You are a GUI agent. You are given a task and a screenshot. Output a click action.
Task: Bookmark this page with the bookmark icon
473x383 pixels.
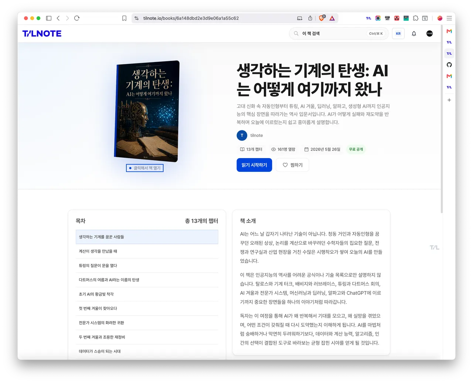[x=124, y=18]
